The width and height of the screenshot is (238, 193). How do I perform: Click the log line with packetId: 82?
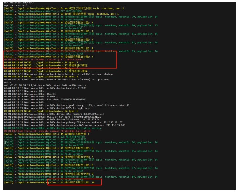[x=81, y=42]
